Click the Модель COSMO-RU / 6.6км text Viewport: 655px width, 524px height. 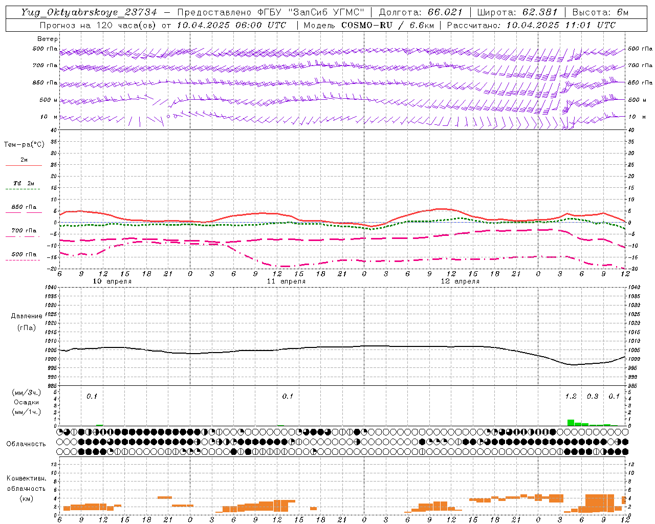369,25
